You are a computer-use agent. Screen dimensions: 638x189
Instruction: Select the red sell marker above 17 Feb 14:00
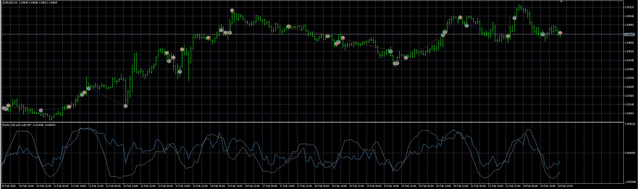tap(288, 27)
